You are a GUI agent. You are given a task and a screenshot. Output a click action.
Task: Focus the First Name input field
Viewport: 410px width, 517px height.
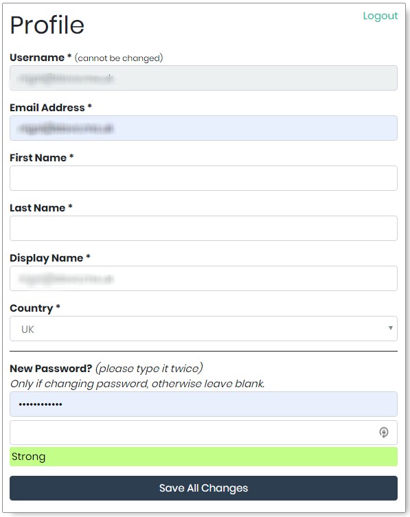[203, 179]
